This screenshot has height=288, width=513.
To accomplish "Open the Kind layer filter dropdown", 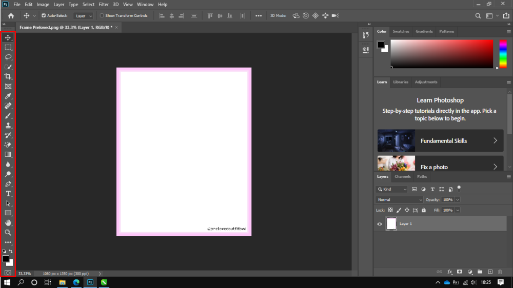I will (392, 189).
